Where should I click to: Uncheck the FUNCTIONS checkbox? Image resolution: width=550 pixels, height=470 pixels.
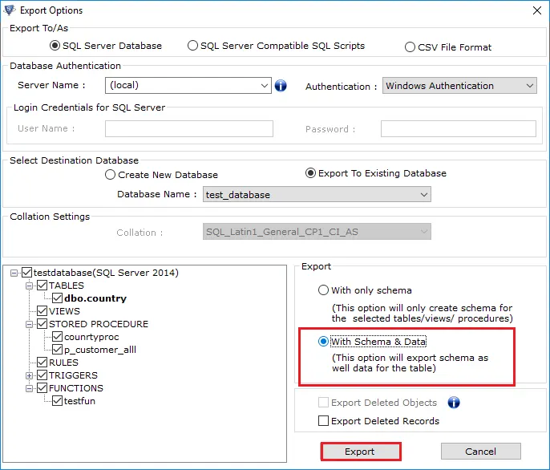[42, 388]
